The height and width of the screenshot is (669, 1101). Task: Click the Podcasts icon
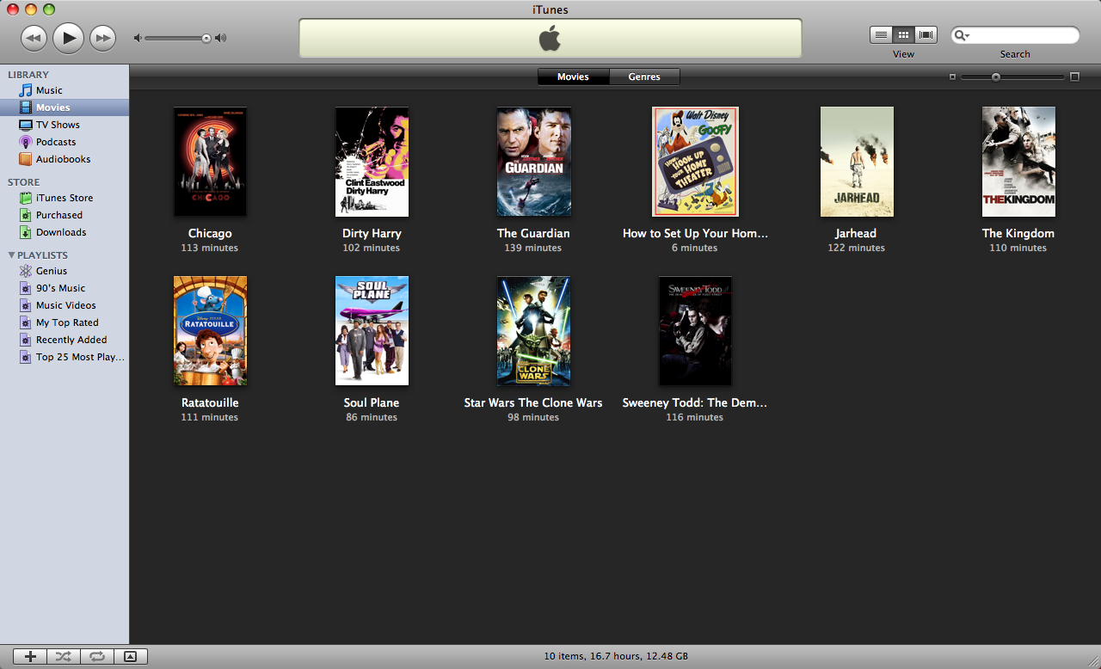coord(26,142)
